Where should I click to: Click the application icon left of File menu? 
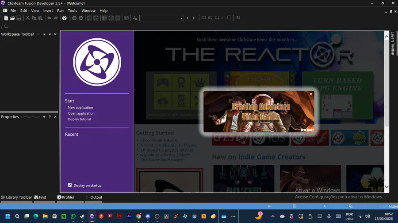(x=5, y=11)
